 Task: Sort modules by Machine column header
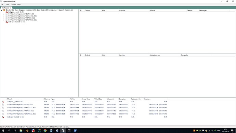click(x=47, y=99)
